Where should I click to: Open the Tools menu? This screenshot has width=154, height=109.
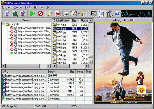coord(28,7)
